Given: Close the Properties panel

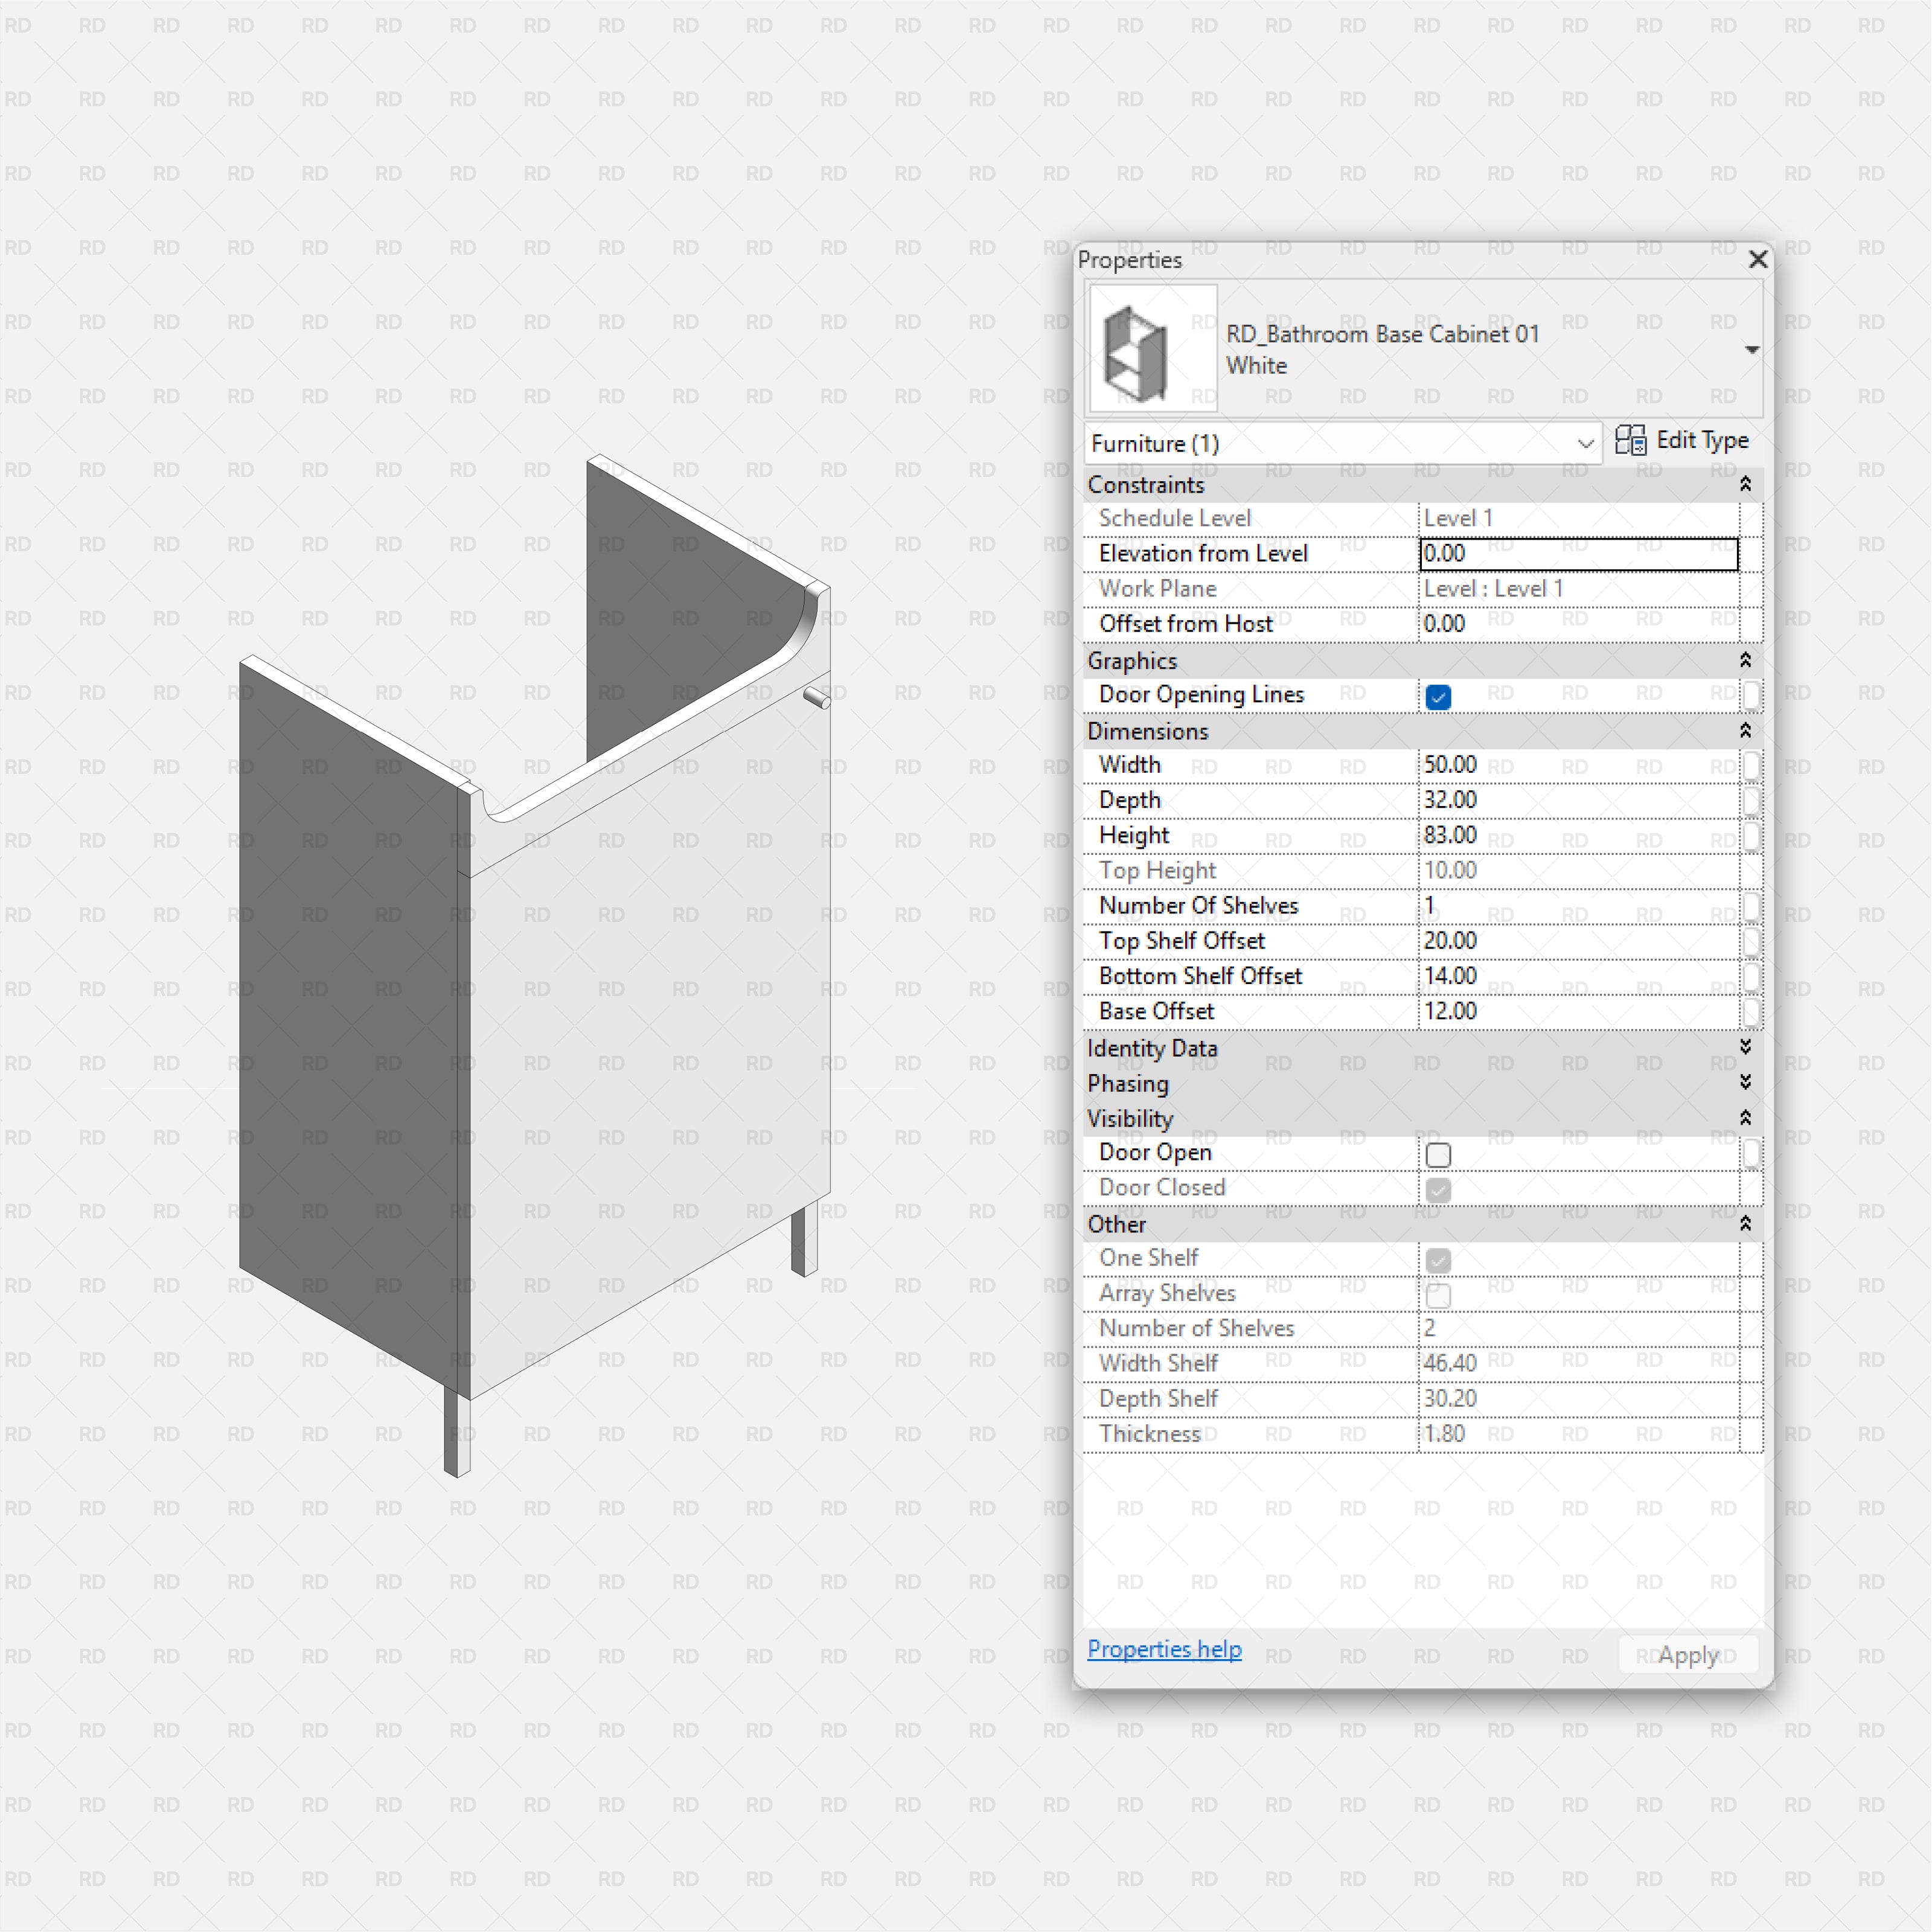Looking at the screenshot, I should click(x=1757, y=260).
